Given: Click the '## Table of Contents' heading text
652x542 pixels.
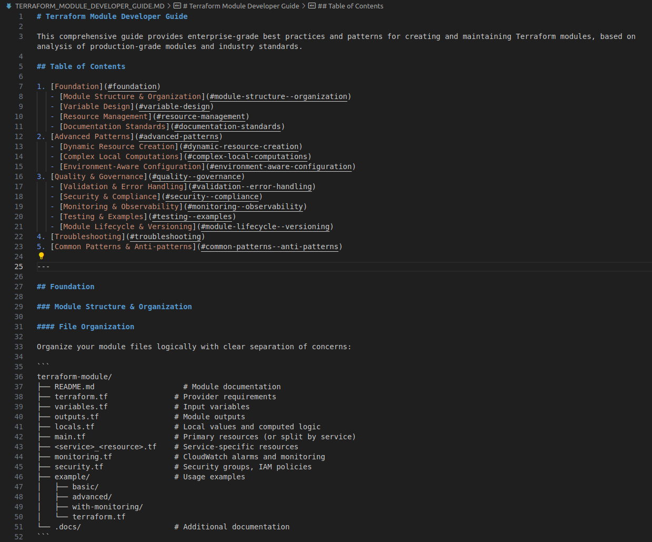Looking at the screenshot, I should (x=81, y=66).
